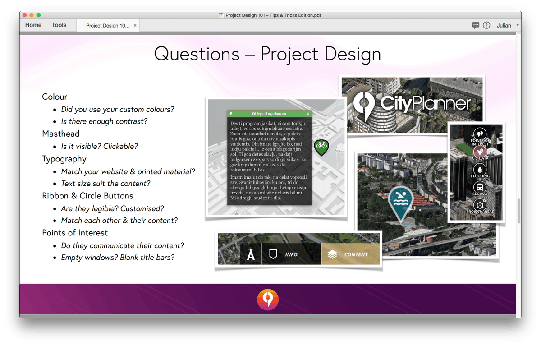The width and height of the screenshot is (541, 346).
Task: Click 'Do they communicate their content?' bullet
Action: pyautogui.click(x=123, y=245)
